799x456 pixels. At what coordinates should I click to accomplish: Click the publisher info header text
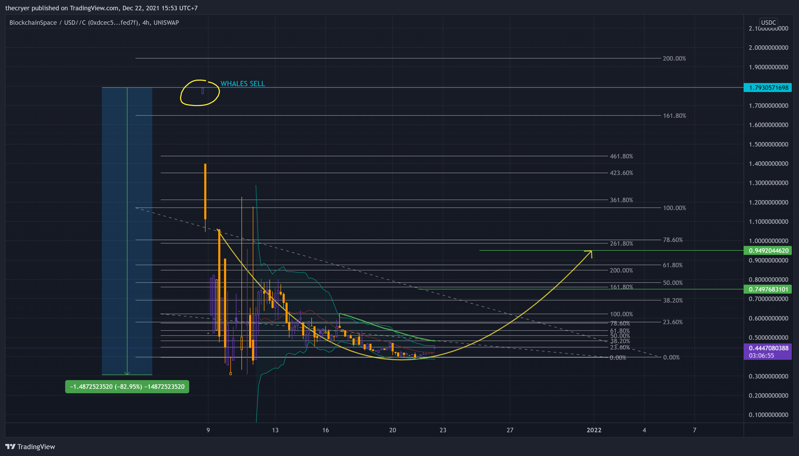pyautogui.click(x=101, y=8)
